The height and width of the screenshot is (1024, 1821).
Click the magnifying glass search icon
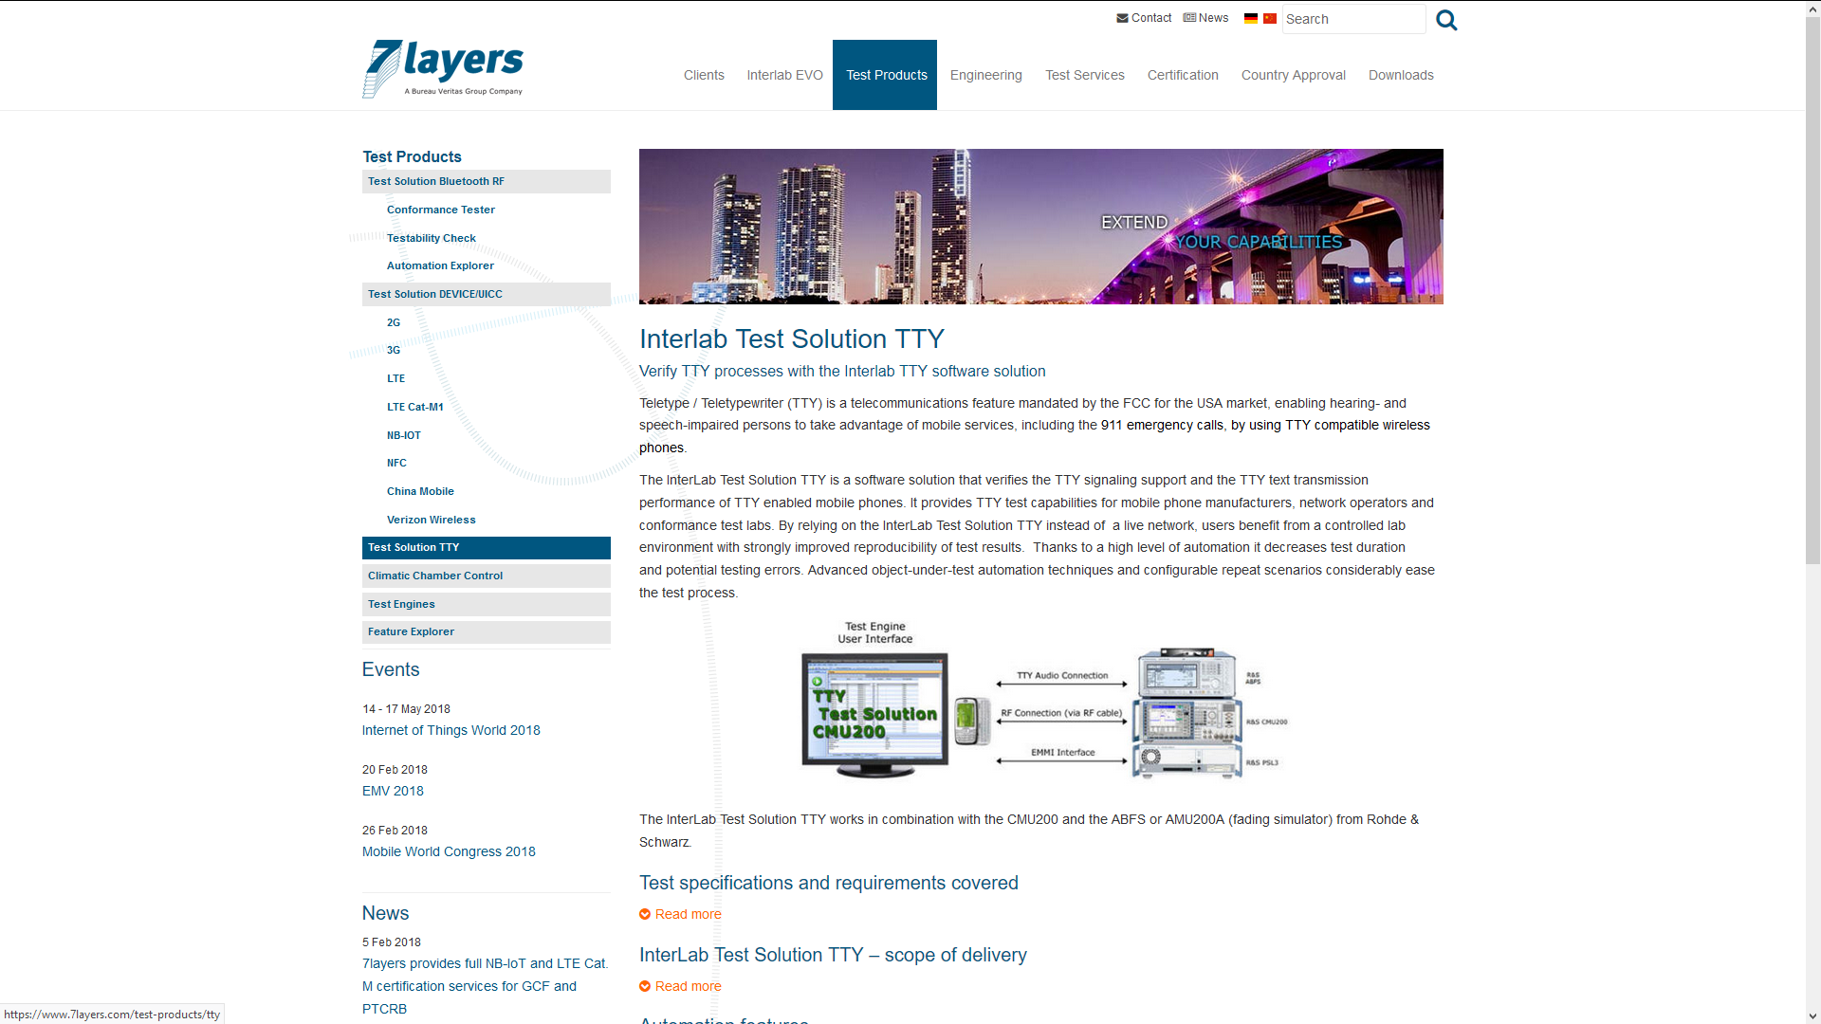pos(1446,20)
